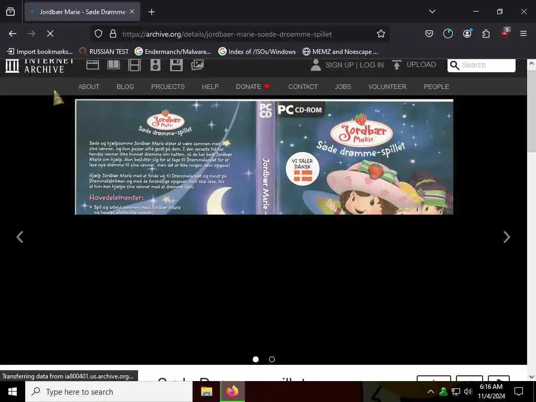536x402 pixels.
Task: Open Index of /ISOs/Windows bookmark
Action: [257, 52]
